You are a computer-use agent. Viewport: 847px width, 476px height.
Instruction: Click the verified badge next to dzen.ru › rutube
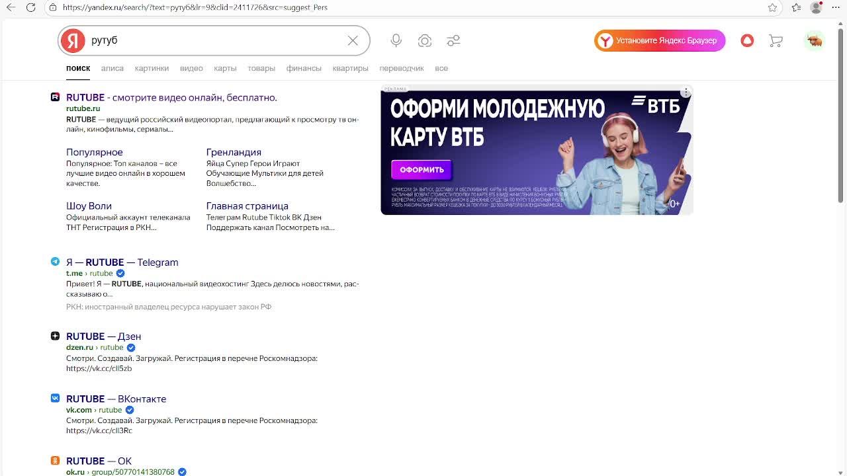click(x=131, y=347)
